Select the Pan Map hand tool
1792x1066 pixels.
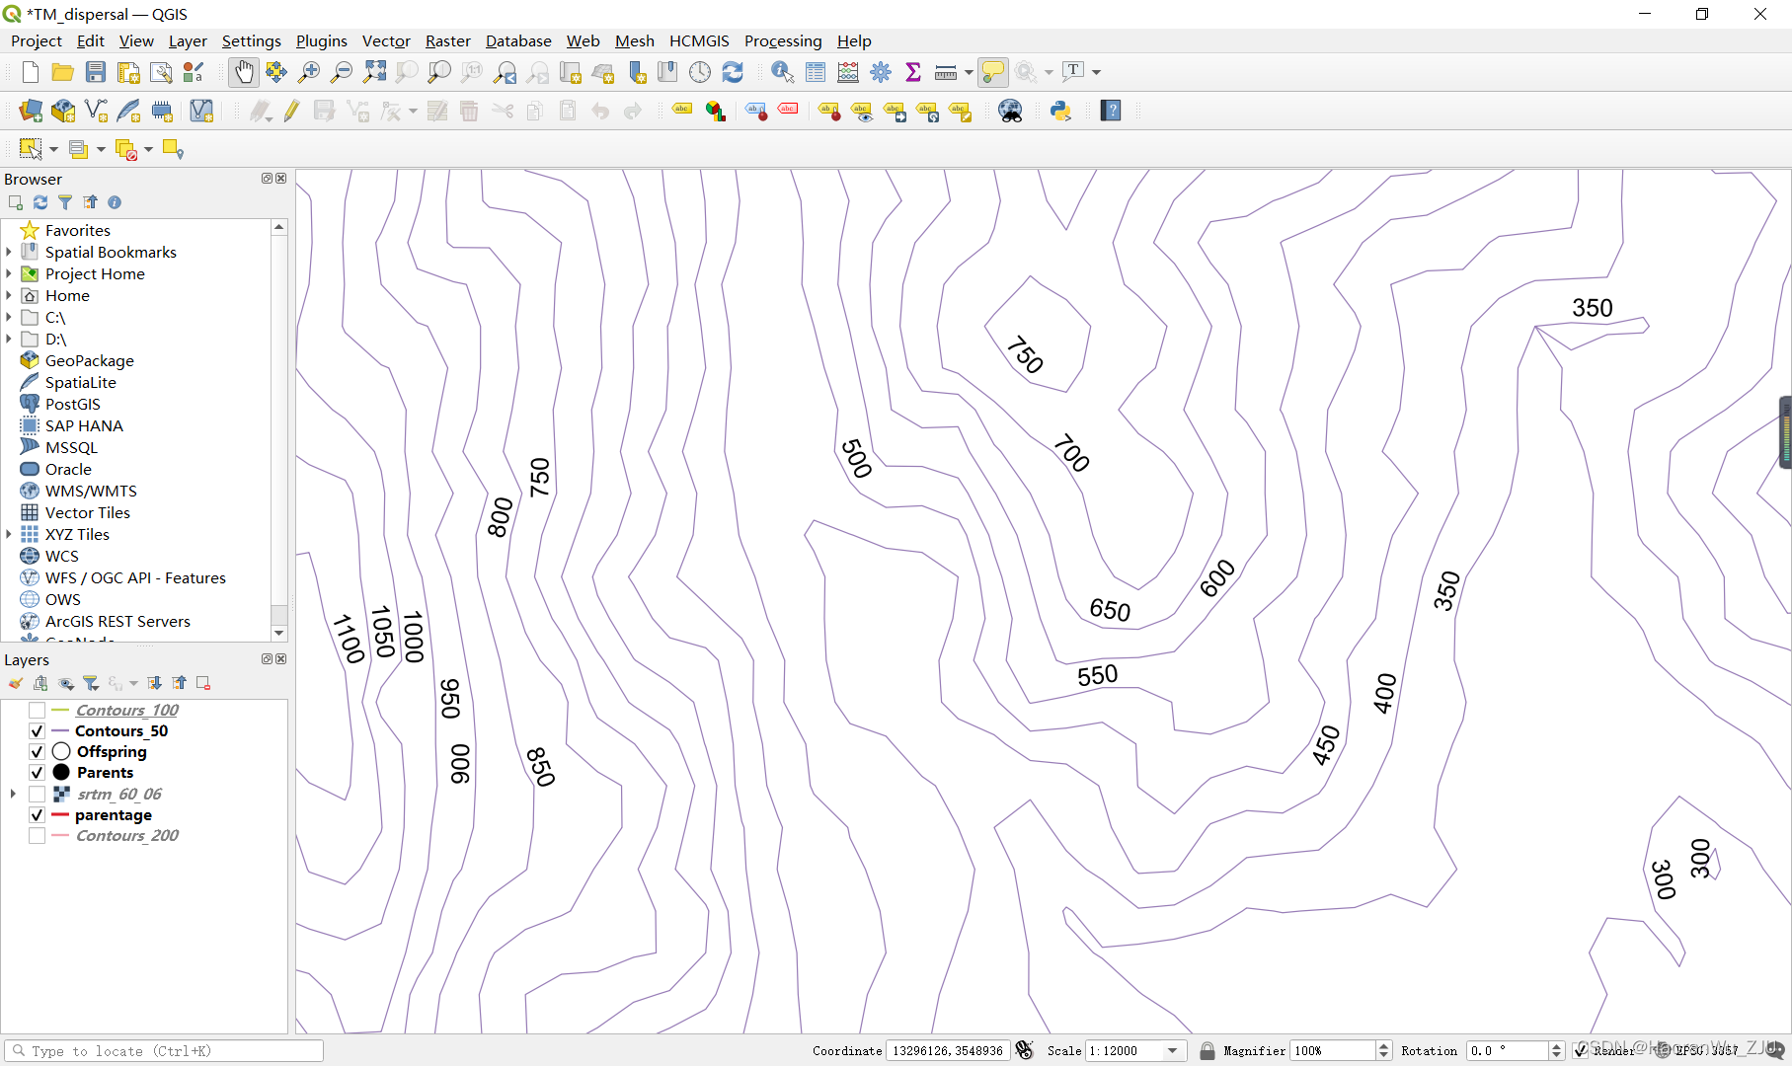click(244, 72)
